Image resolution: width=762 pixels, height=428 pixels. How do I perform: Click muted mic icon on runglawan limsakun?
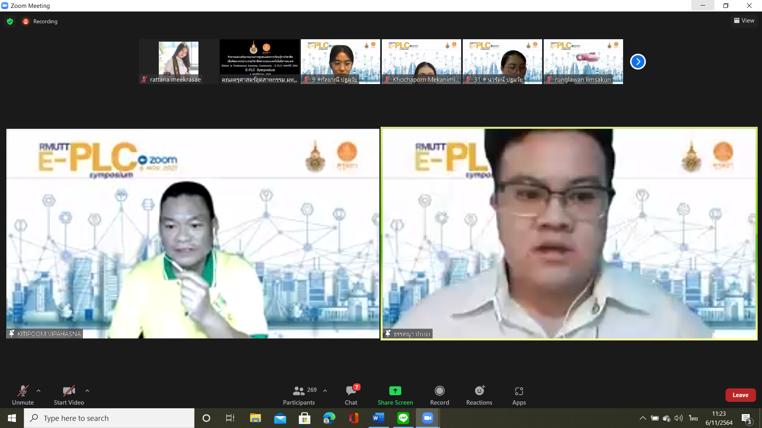coord(549,80)
